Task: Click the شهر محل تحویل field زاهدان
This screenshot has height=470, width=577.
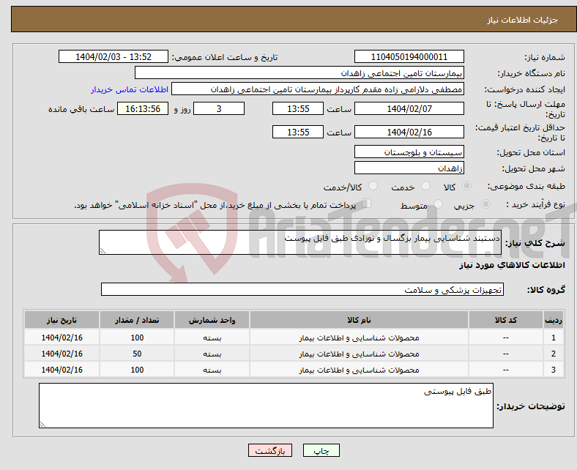Action: [x=409, y=168]
